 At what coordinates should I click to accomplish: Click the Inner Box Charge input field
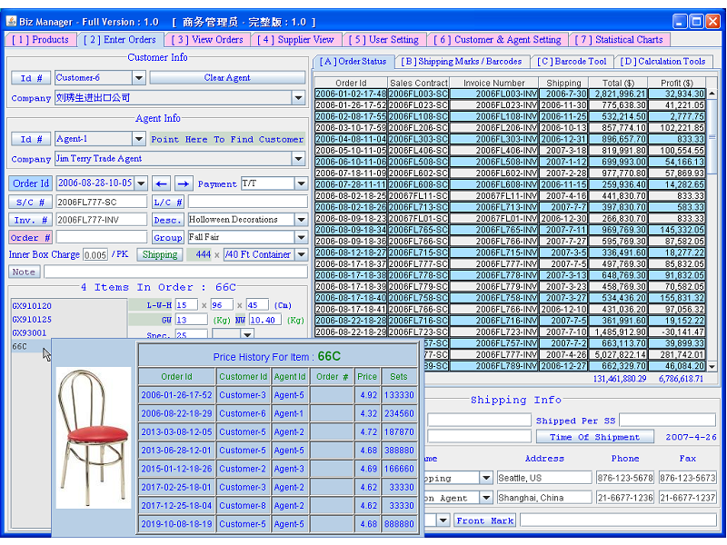coord(95,255)
